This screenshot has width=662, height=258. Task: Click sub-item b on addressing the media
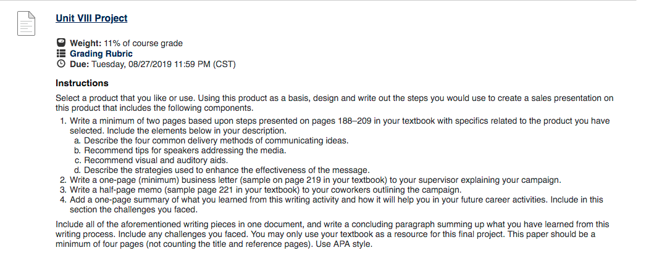(186, 150)
